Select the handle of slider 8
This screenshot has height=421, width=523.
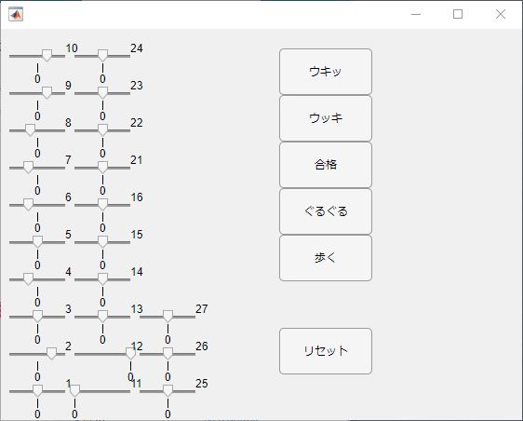[31, 129]
